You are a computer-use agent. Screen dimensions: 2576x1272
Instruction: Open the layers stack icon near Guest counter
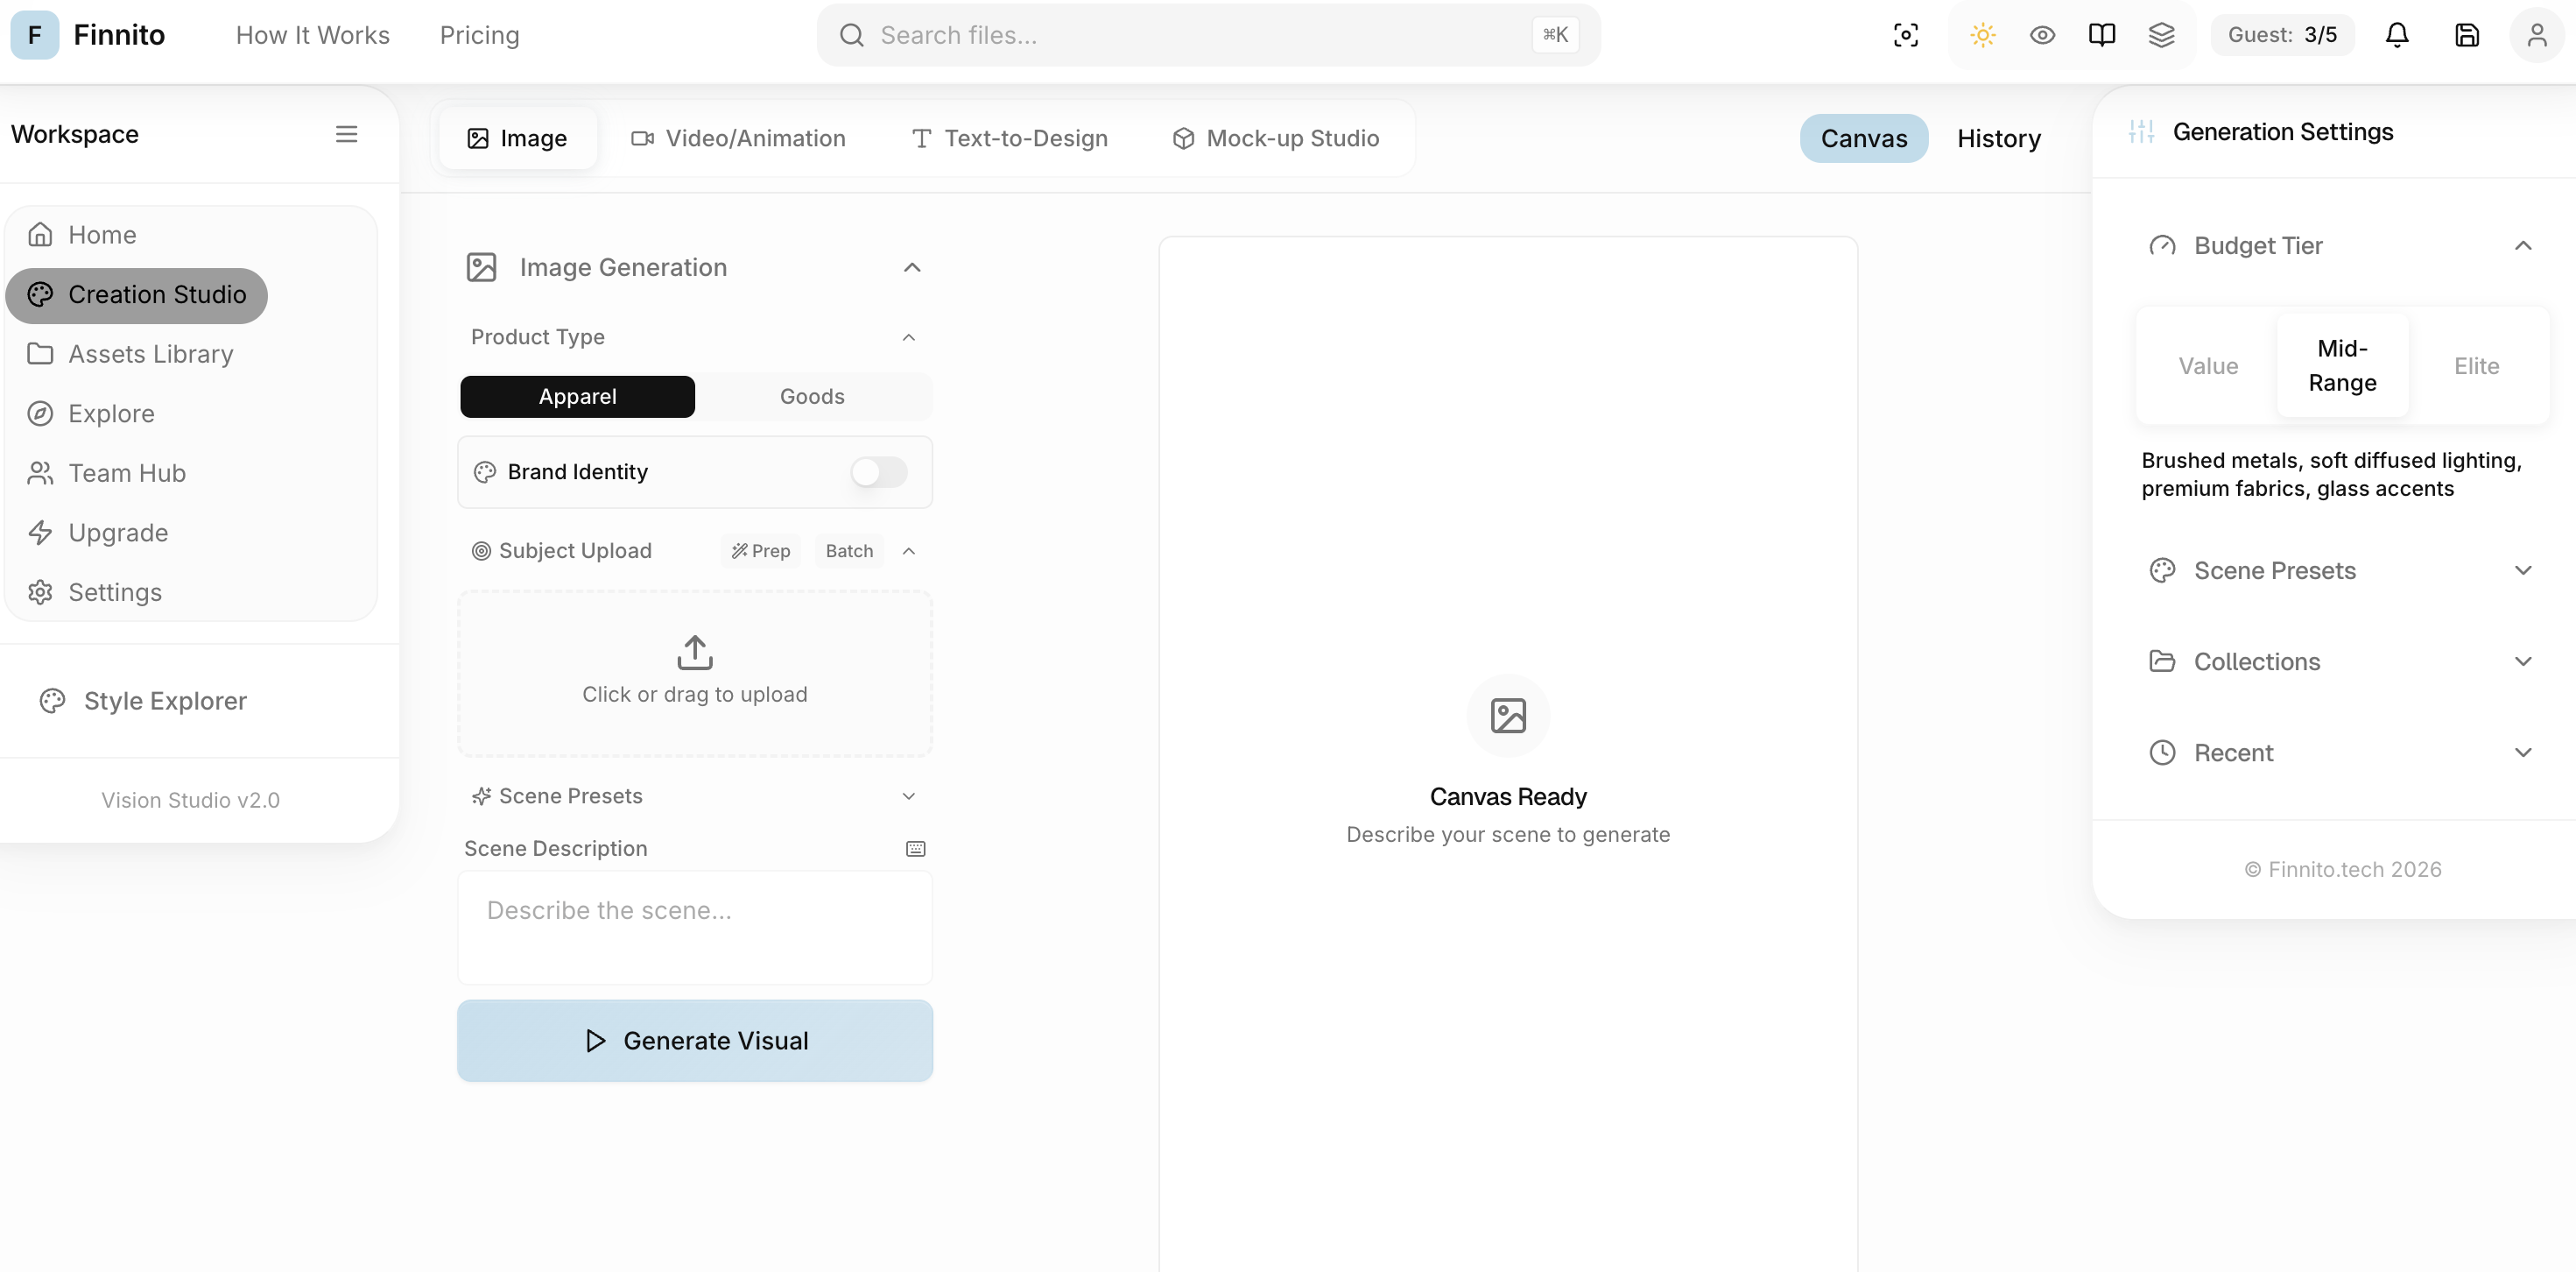[2163, 34]
